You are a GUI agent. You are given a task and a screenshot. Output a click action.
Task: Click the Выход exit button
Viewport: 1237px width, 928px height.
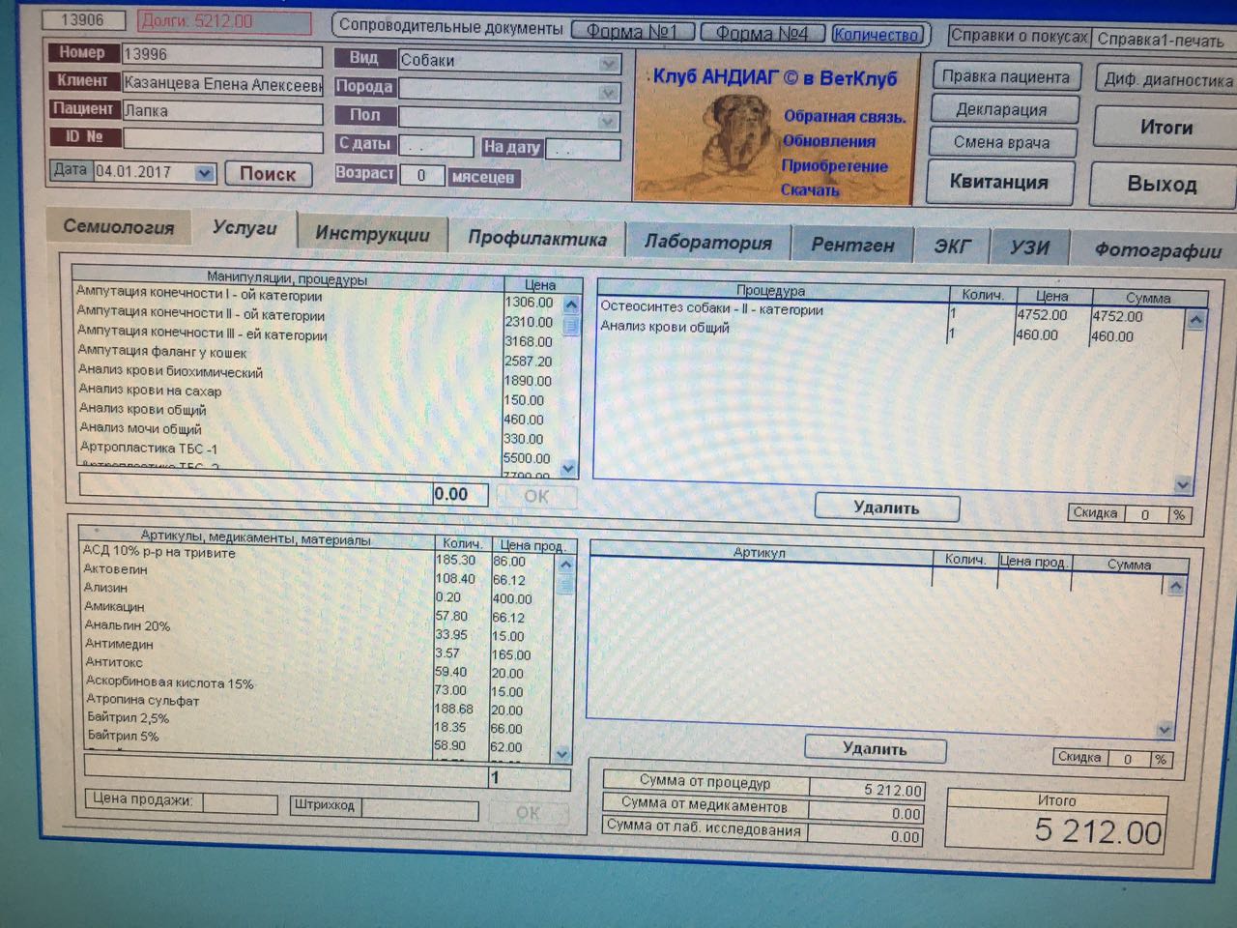coord(1163,184)
